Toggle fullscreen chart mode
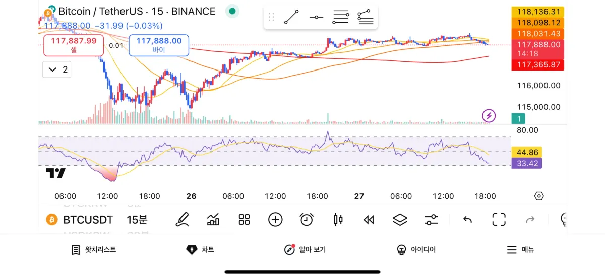605x279 pixels. pyautogui.click(x=499, y=219)
